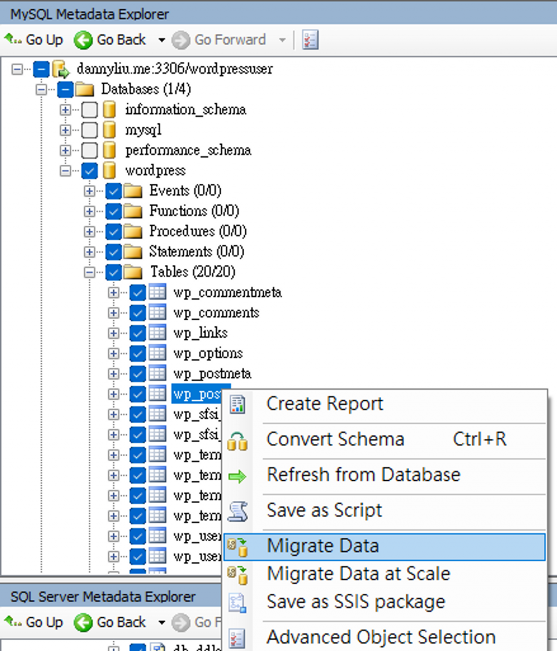557x651 pixels.
Task: Choose Create Report from context menu
Action: pyautogui.click(x=384, y=405)
